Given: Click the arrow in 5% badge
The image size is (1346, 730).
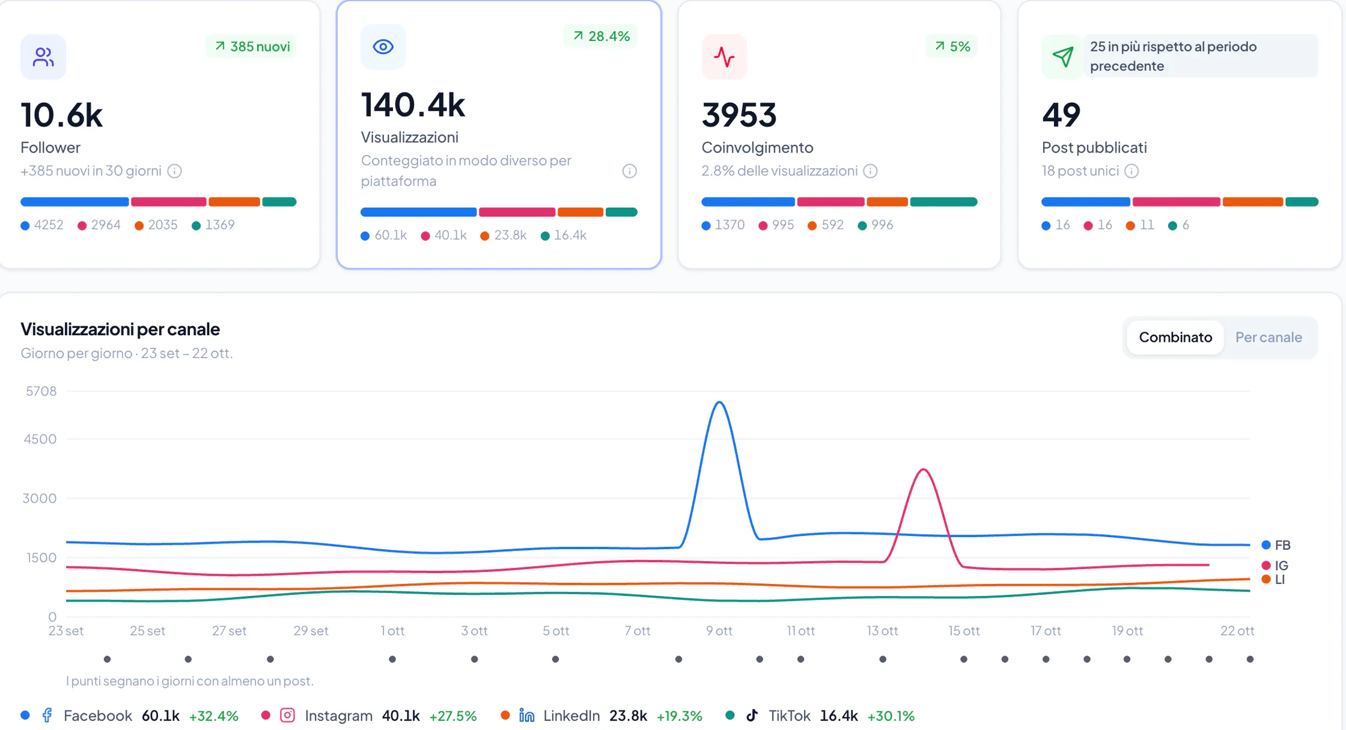Looking at the screenshot, I should (940, 46).
